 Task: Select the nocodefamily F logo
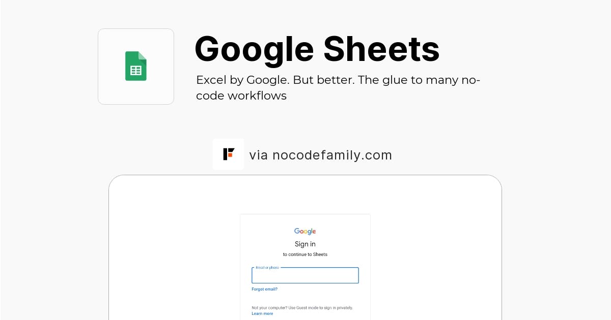tap(228, 154)
